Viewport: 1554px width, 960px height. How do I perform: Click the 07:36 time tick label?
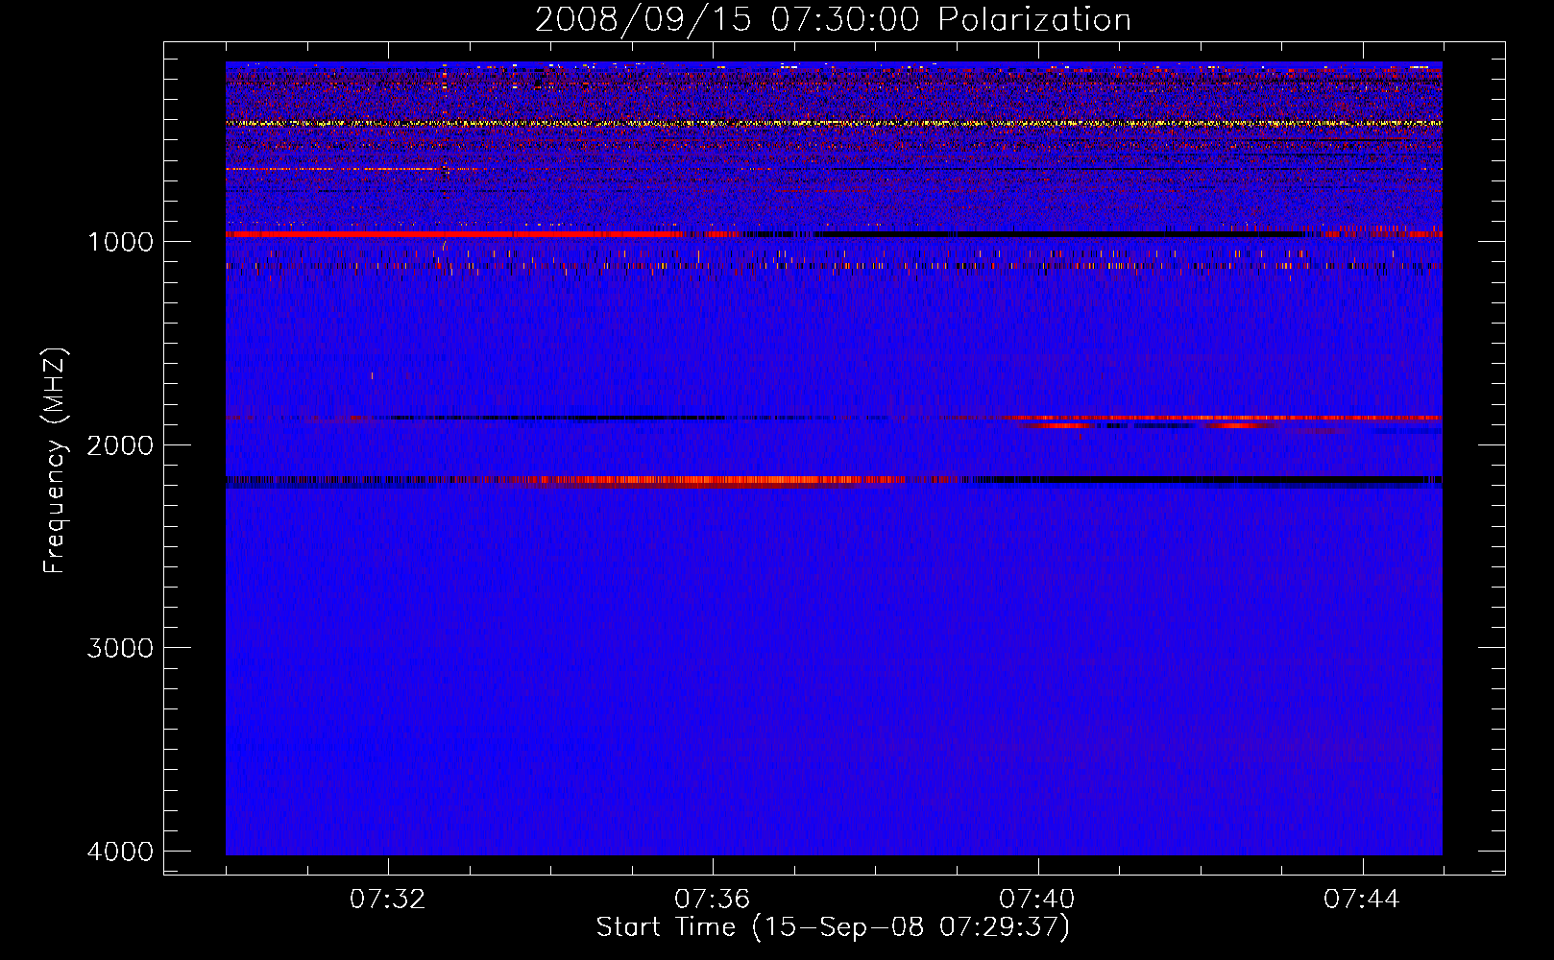click(x=713, y=900)
